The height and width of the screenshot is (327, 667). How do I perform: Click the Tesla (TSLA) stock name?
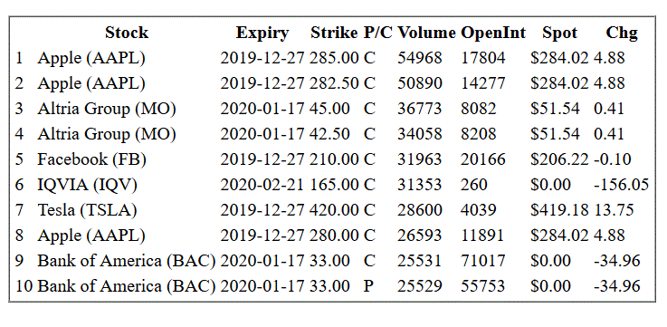87,210
